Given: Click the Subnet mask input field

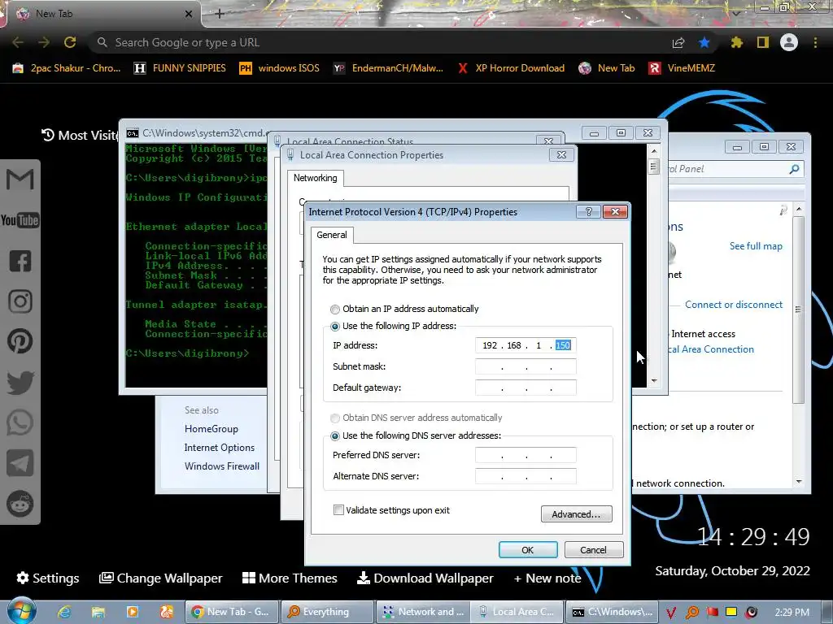Looking at the screenshot, I should pos(526,366).
